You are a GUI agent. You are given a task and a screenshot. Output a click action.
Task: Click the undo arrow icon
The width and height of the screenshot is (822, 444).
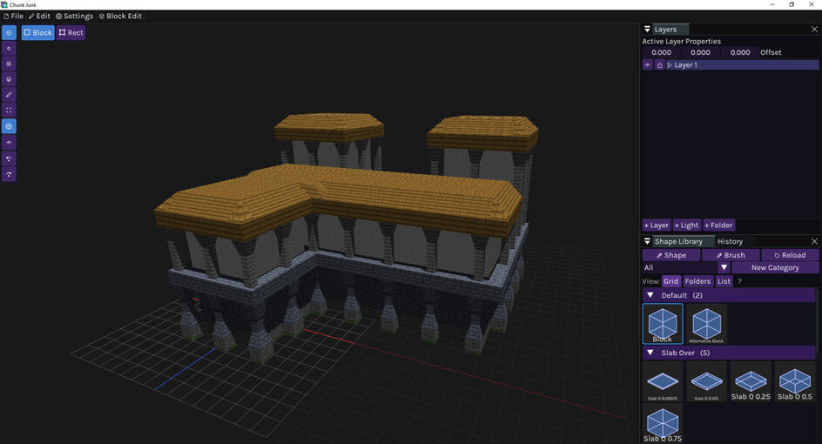coord(9,158)
